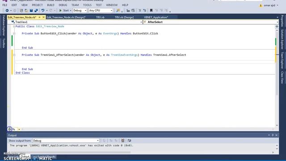Viewport: 286px width, 161px height.
Task: Open the Output window position dropdown arrow
Action: [x=269, y=135]
